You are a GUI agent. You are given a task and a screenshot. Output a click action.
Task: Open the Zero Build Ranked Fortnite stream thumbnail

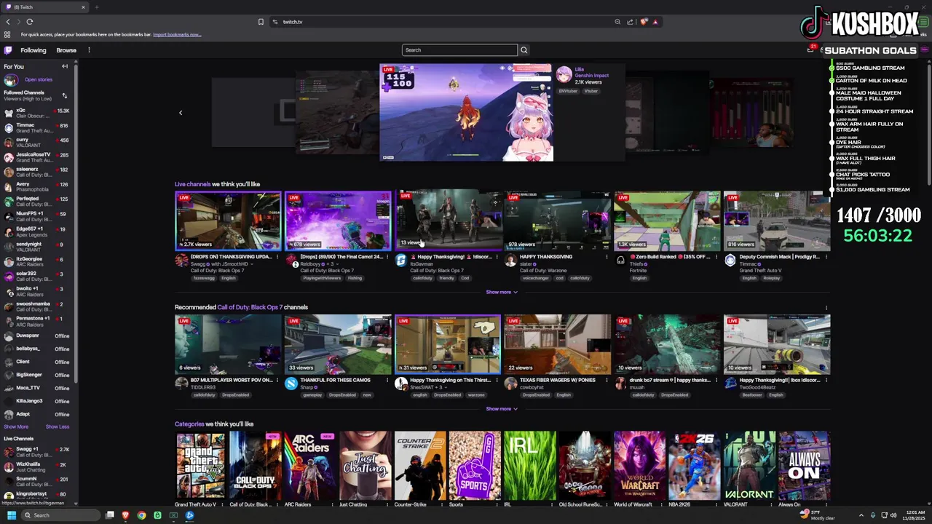(667, 221)
